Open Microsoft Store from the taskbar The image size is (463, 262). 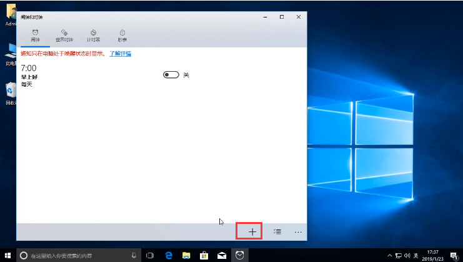point(204,255)
